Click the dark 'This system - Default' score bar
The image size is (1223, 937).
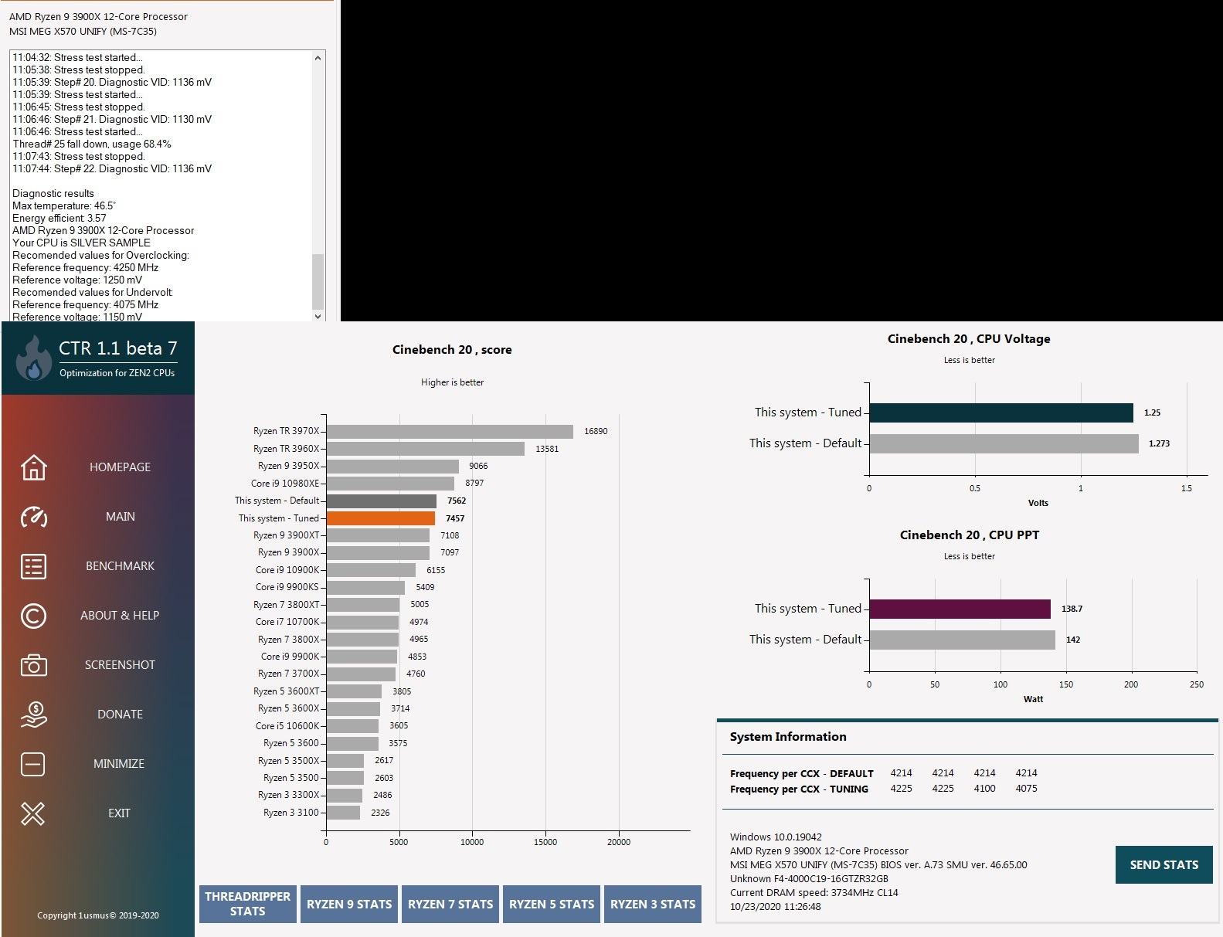pyautogui.click(x=382, y=501)
